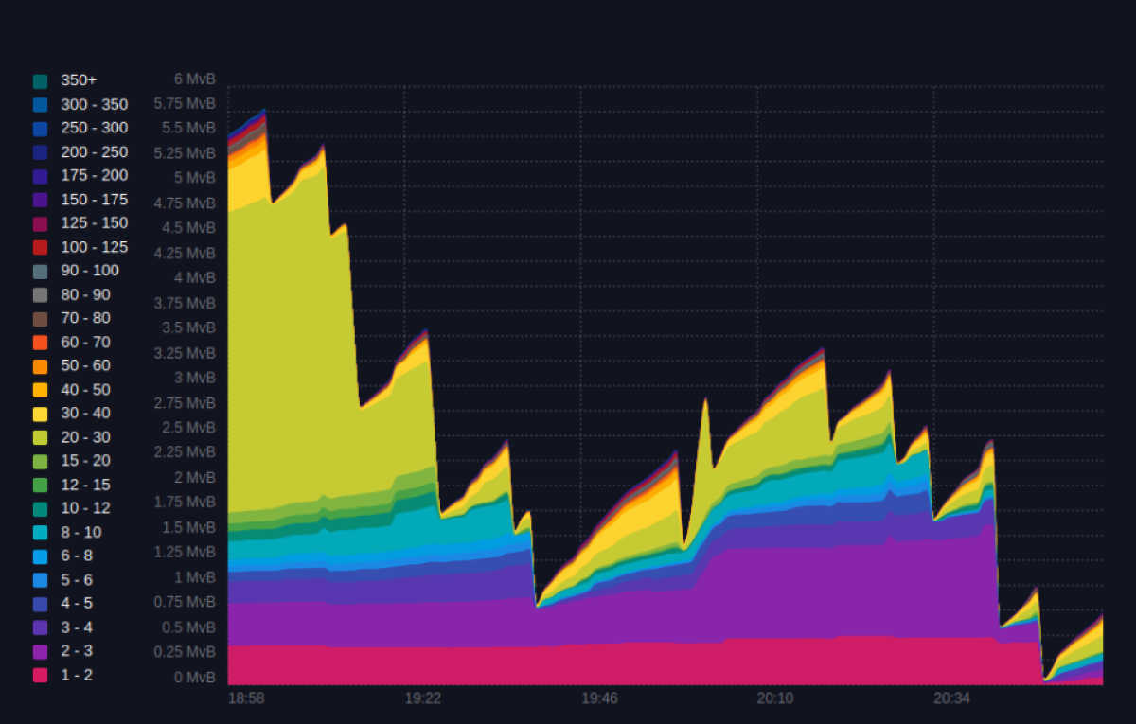Toggle the 70 - 80 series label
The image size is (1136, 724).
tap(85, 319)
